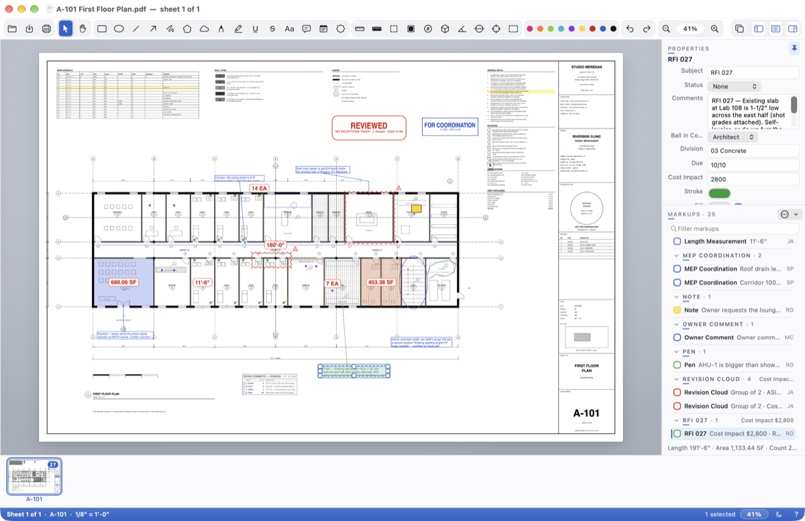Select the stamp tool

pos(341,29)
